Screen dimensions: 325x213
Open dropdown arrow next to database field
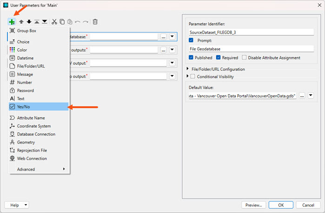pos(172,37)
